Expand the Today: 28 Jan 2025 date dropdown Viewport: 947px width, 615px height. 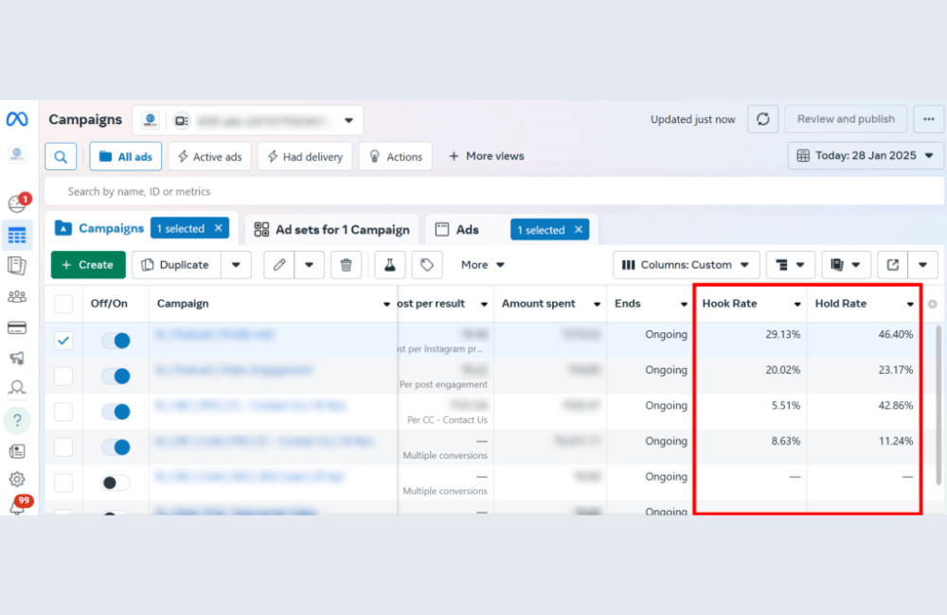(x=865, y=155)
